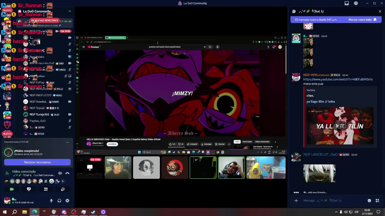
Task: Click Recortar in streamed YouTube page
Action: [220, 144]
